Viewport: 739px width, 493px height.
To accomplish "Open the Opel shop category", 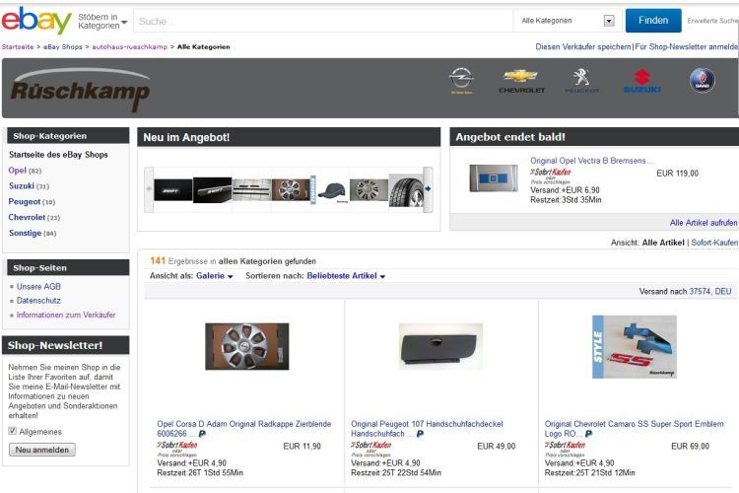I will 18,171.
